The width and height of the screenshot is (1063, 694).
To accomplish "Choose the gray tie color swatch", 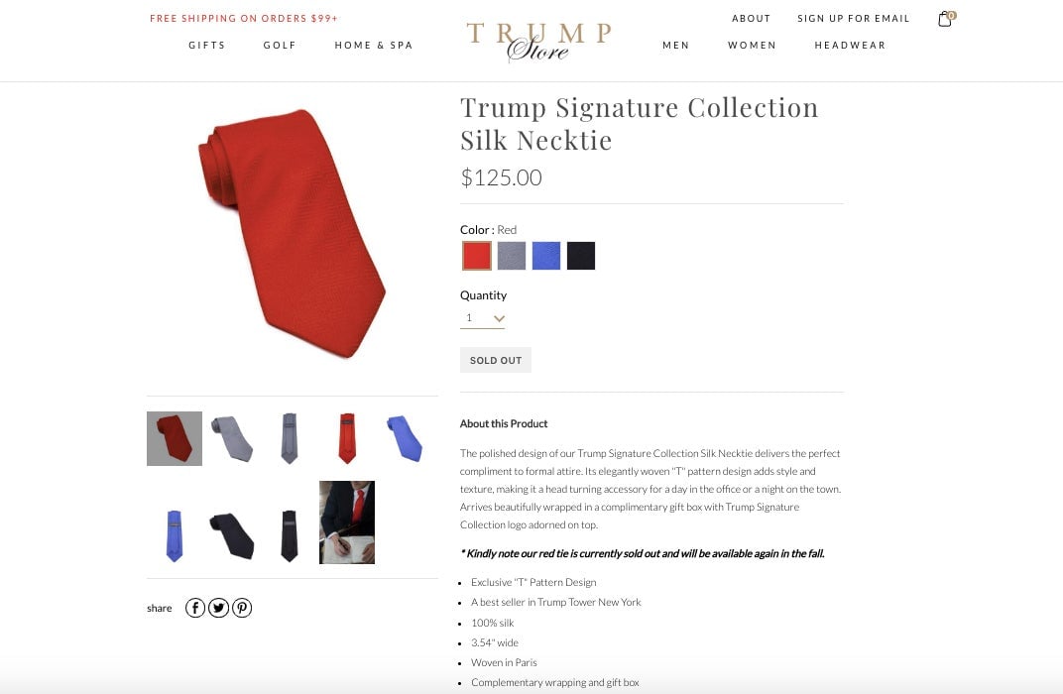I will (x=511, y=256).
